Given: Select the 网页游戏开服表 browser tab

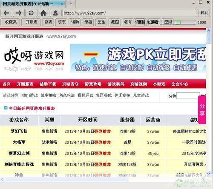Looking at the screenshot, I should click(x=32, y=4).
